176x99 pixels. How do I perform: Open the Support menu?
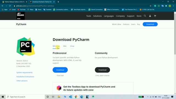click(x=131, y=16)
